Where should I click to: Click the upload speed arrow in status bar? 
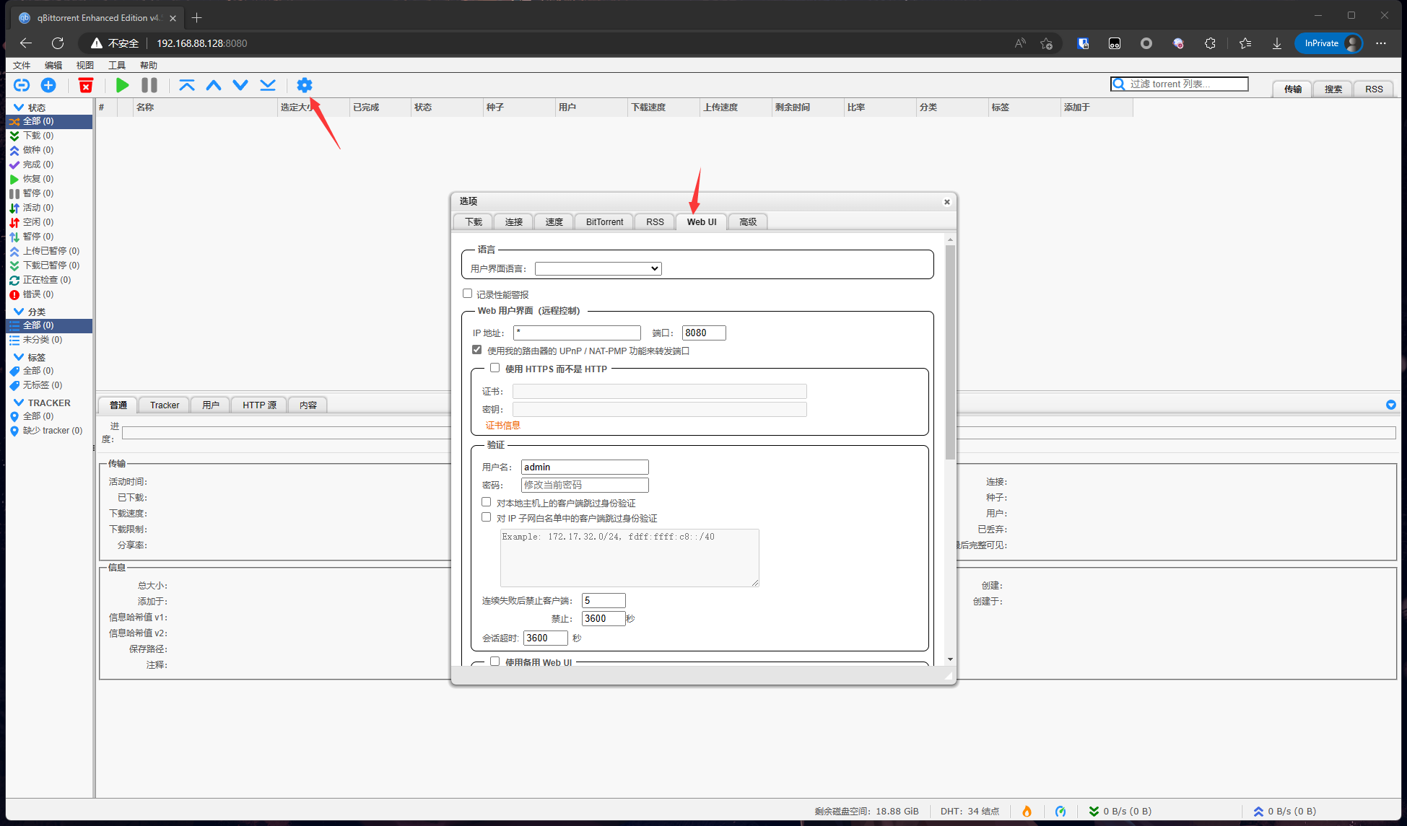pyautogui.click(x=1258, y=812)
